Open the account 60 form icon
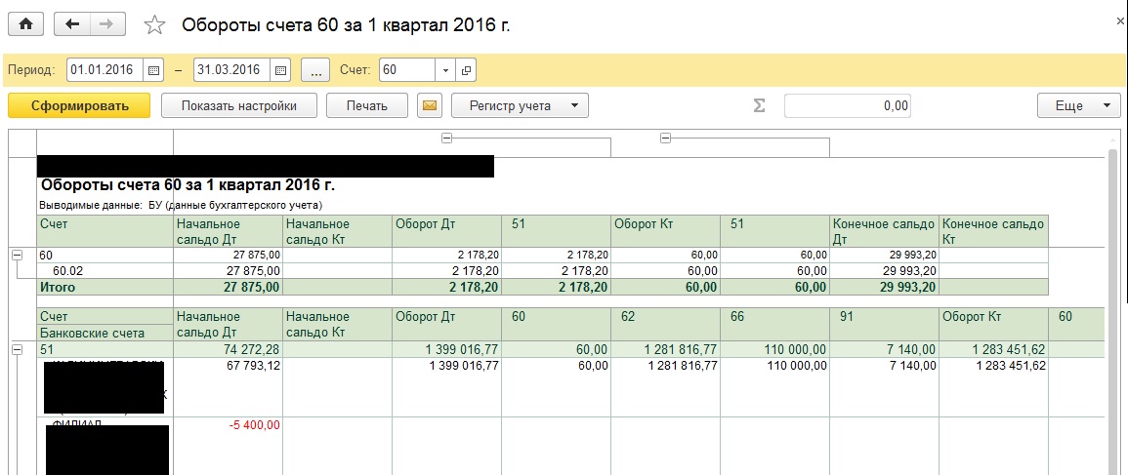 [466, 70]
